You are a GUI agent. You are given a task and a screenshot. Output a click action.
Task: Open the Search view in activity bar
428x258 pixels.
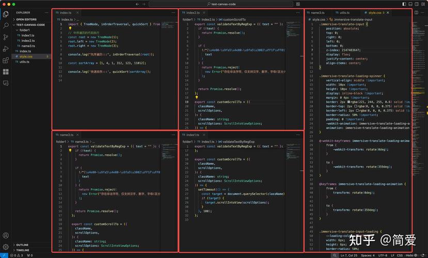(x=6, y=25)
